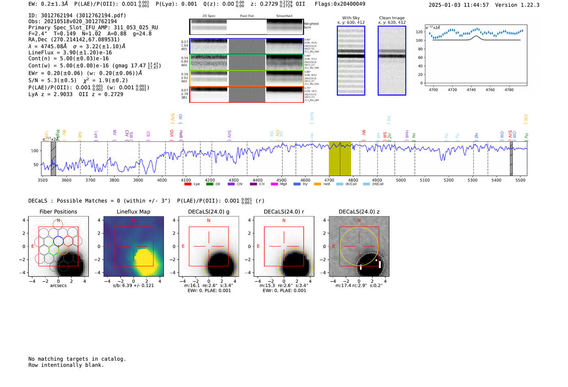
Task: Click the 'm:16.1 re:2.6" s:3.4"' caption
Action: coord(209,285)
